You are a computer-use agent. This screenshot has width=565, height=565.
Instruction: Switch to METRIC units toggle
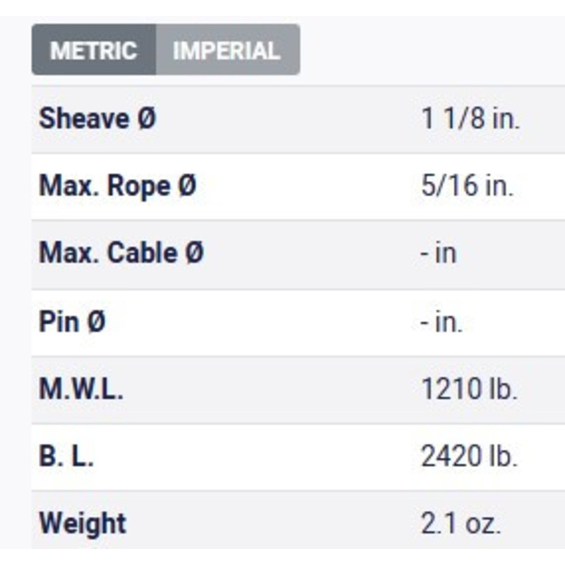[x=94, y=50]
